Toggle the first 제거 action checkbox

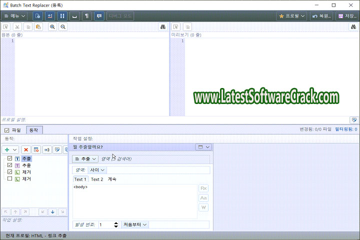pos(10,172)
